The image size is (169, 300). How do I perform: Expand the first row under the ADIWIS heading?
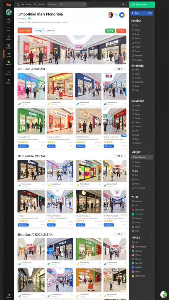pos(152,242)
